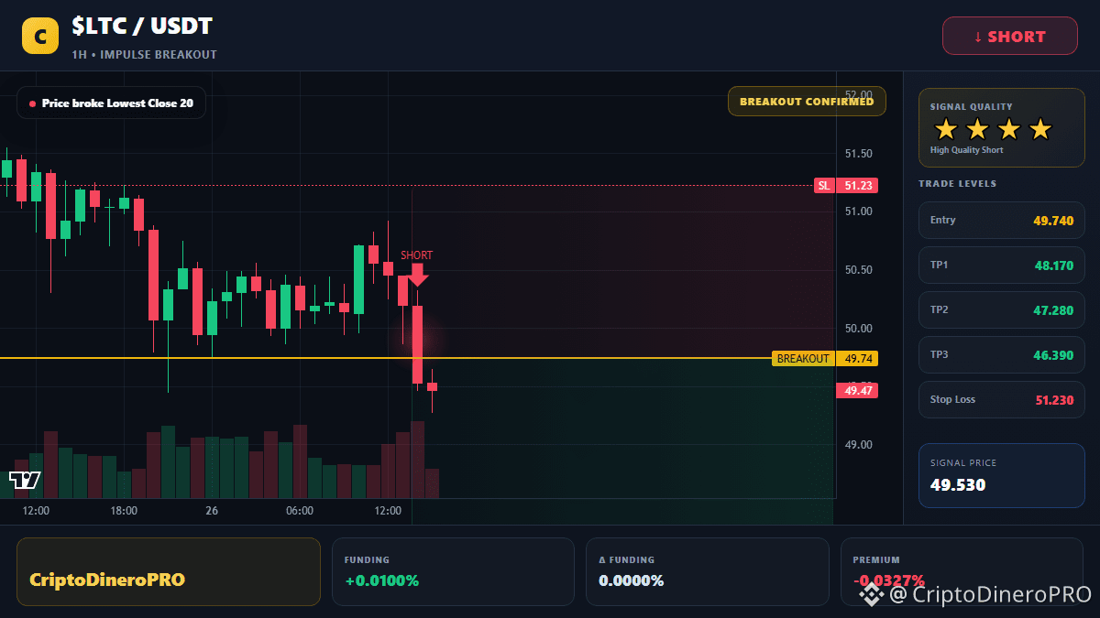Click the 26 date axis label
The image size is (1100, 618).
pos(212,511)
